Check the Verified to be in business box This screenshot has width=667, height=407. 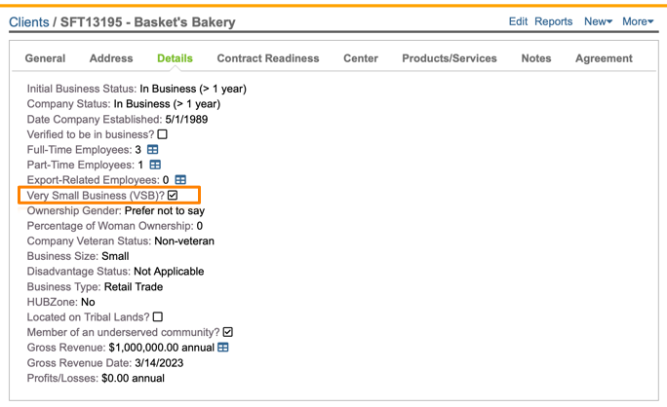[x=163, y=134]
